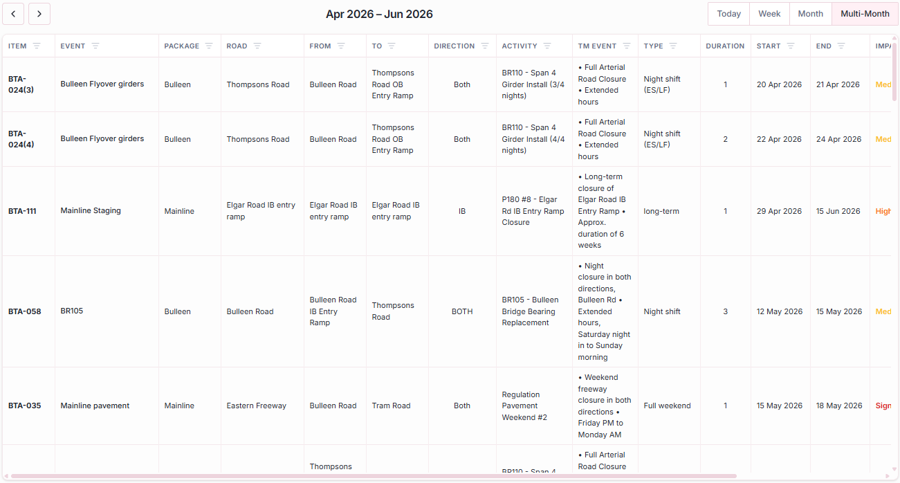Click BR105 event cell
The width and height of the screenshot is (900, 483).
71,311
